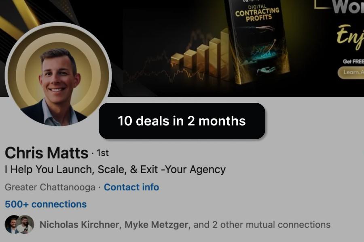Click the Get FREE text in banner
Image resolution: width=364 pixels, height=242 pixels.
(x=353, y=61)
